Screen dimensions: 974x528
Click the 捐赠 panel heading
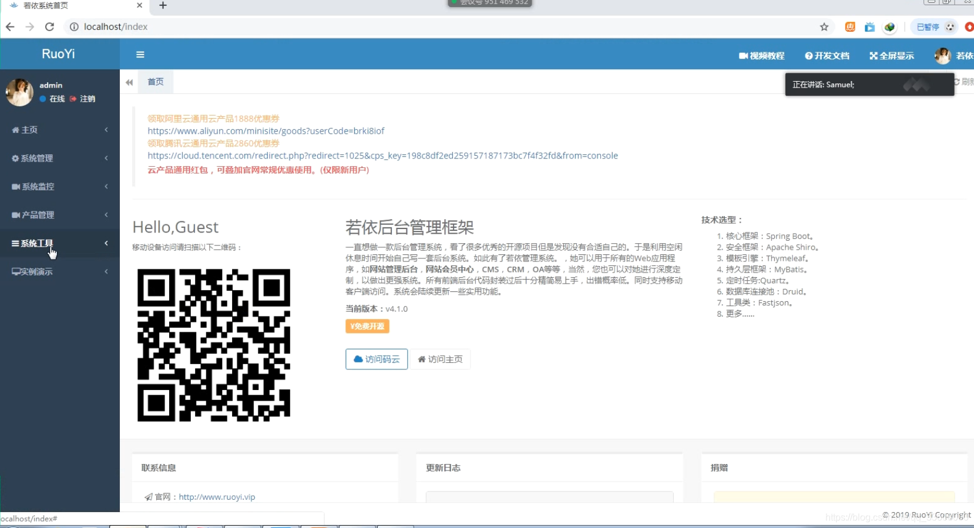(x=719, y=468)
